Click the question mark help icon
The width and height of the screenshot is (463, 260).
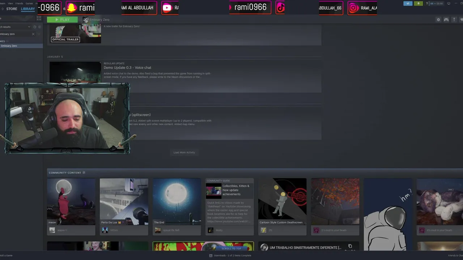coord(427,4)
